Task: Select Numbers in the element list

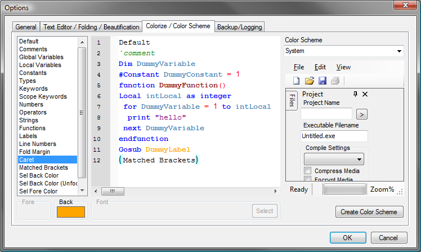Action: (31, 104)
